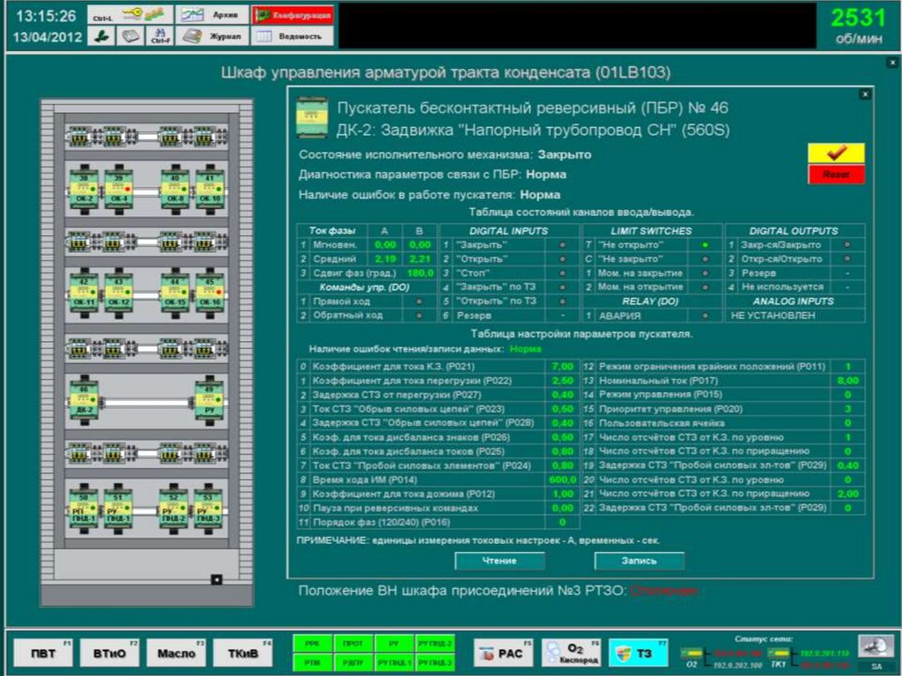Image resolution: width=902 pixels, height=676 pixels.
Task: Close the ПБР № 46 starter popup
Action: (864, 93)
